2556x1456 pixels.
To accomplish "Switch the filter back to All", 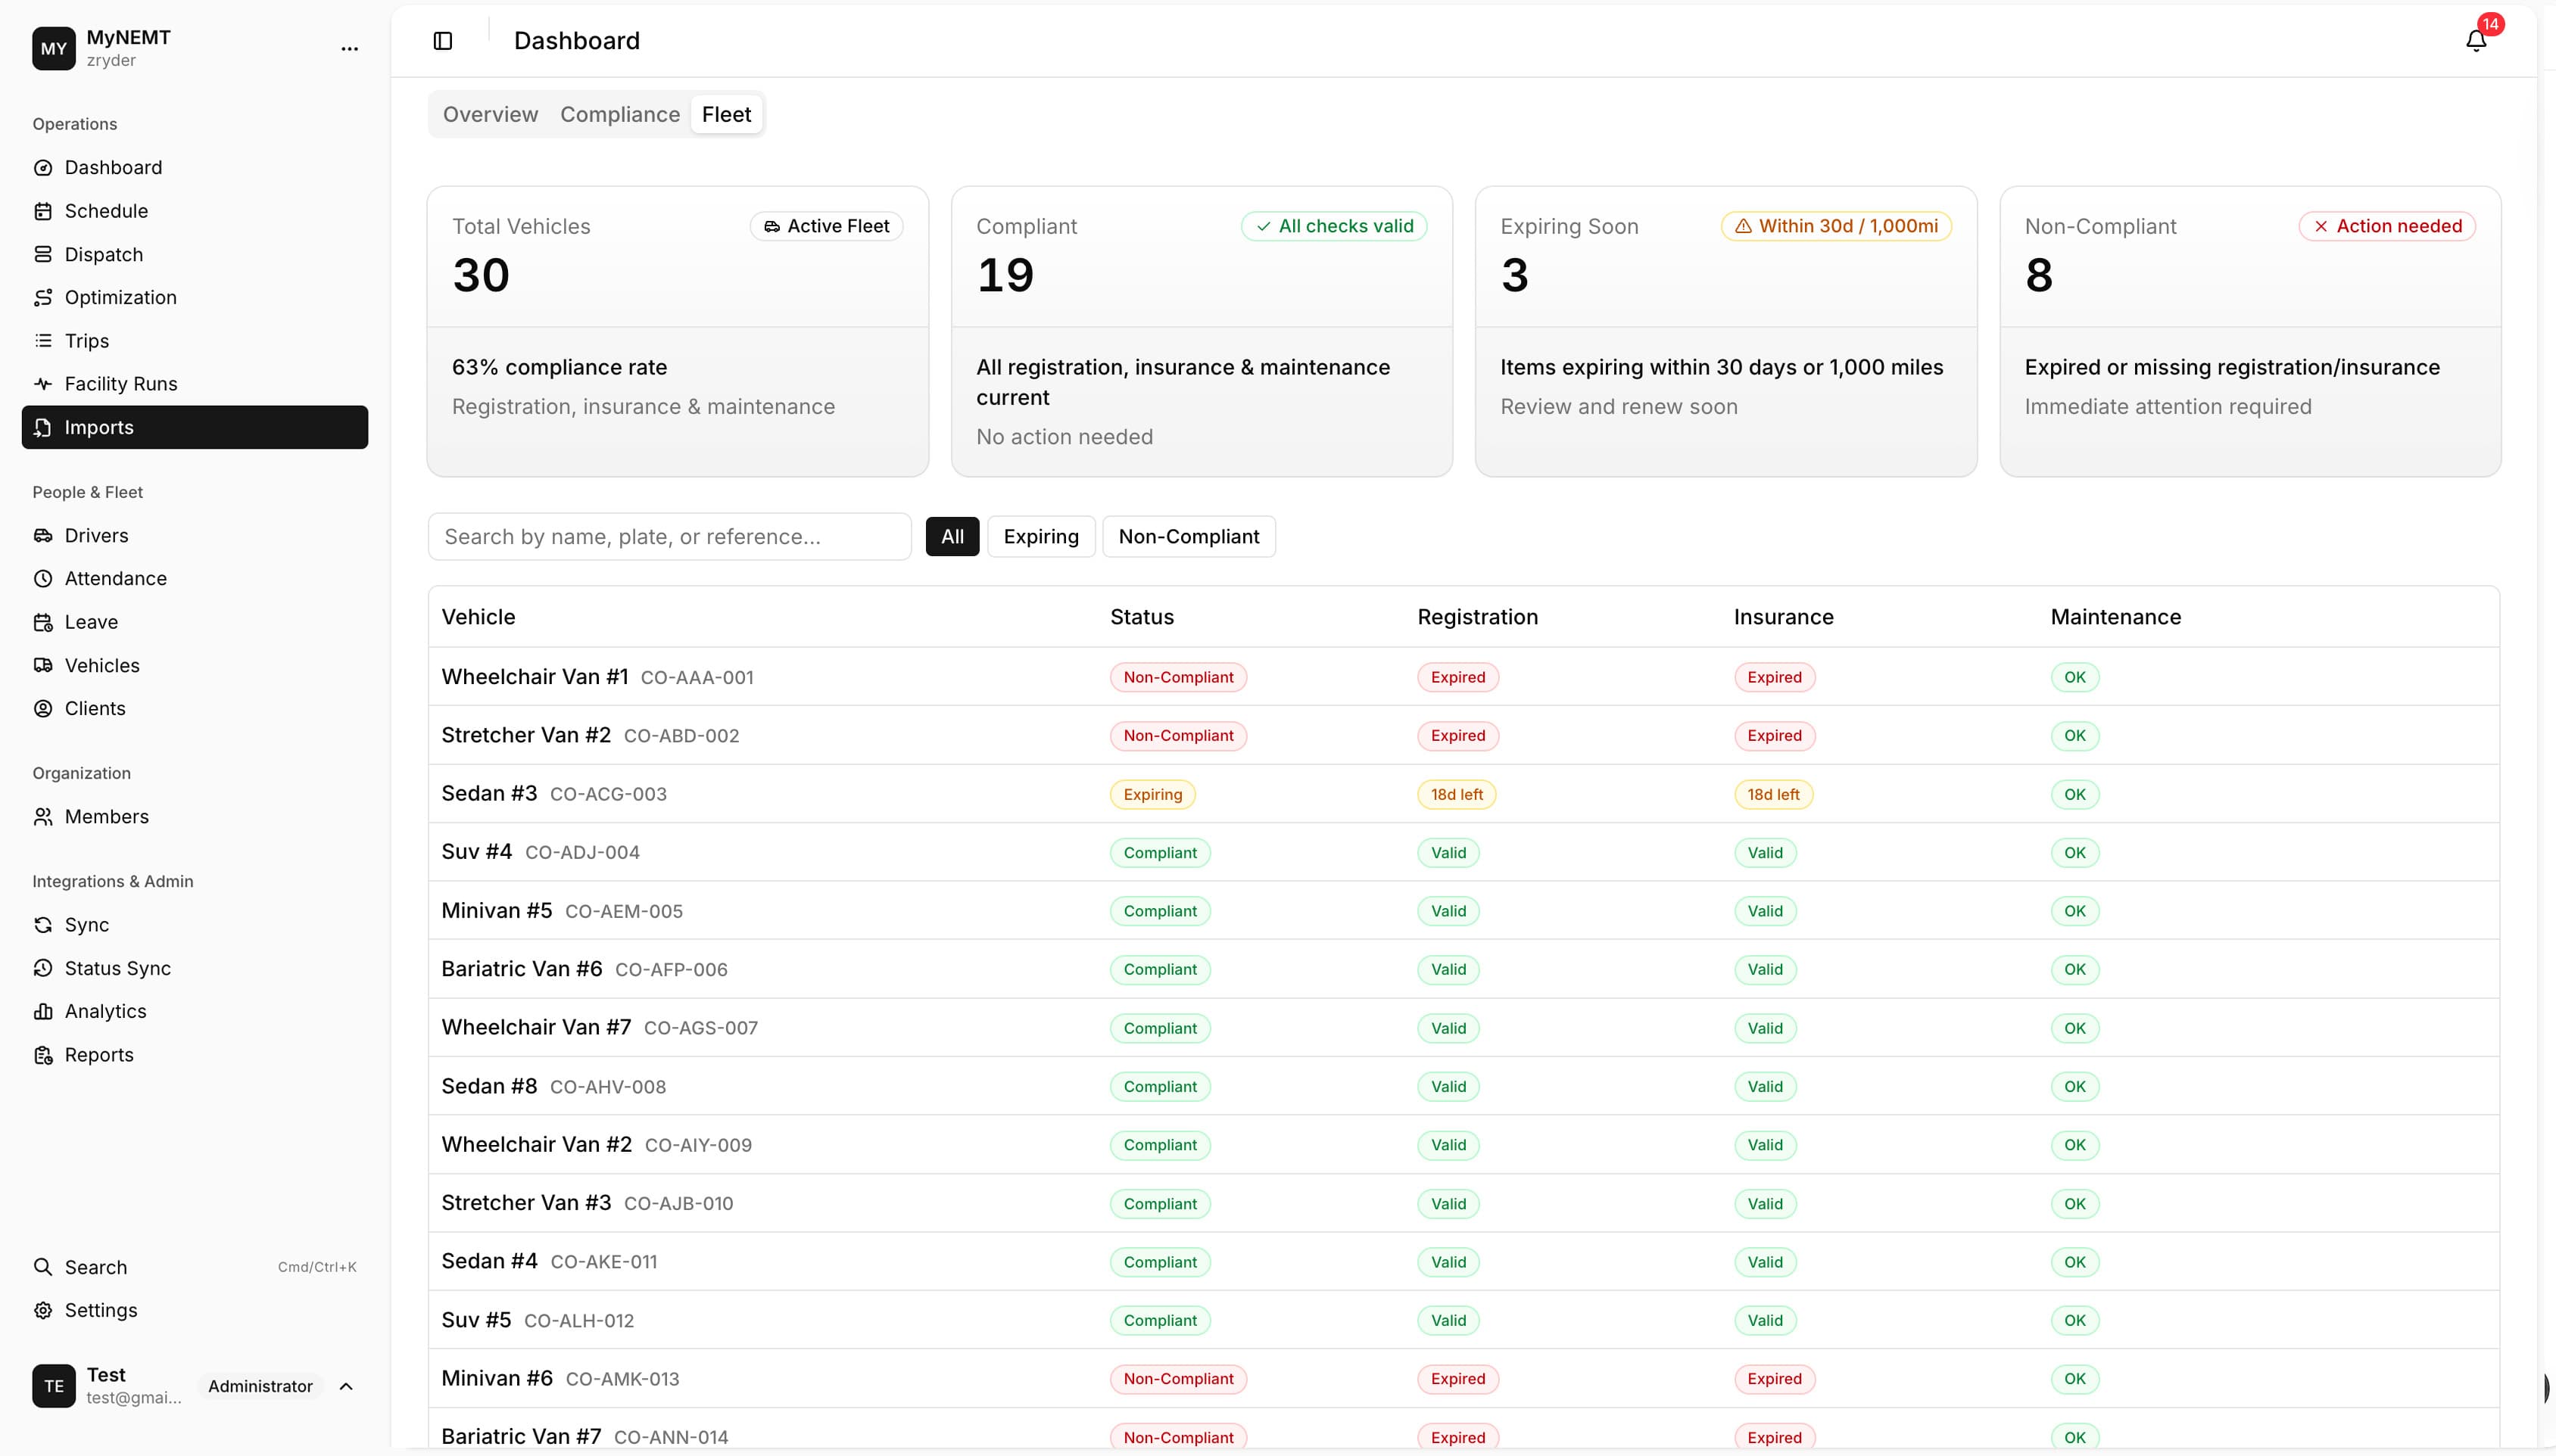I will tap(950, 536).
